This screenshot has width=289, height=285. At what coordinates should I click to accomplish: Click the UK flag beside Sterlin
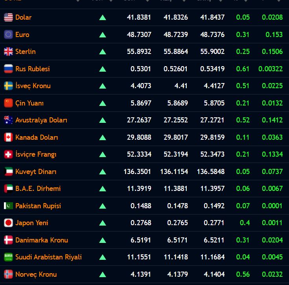(8, 52)
